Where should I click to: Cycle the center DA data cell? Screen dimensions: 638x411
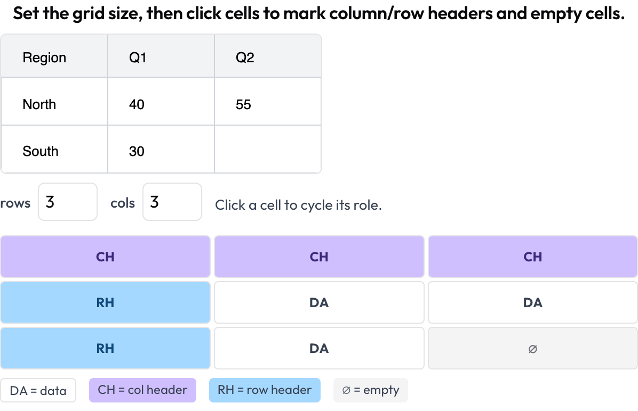click(319, 302)
